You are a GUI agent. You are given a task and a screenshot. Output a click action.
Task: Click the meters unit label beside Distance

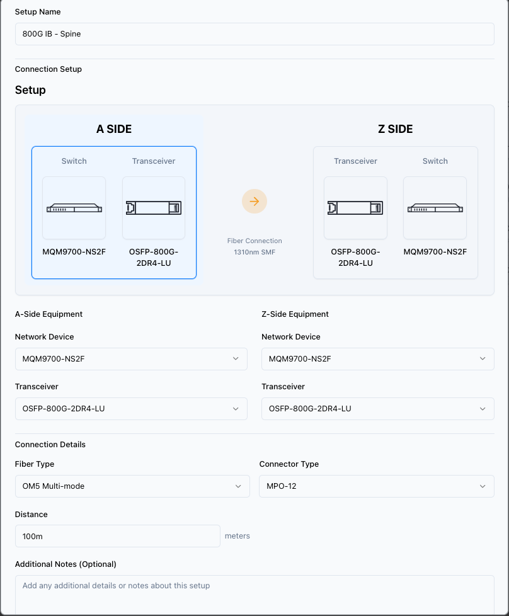237,535
